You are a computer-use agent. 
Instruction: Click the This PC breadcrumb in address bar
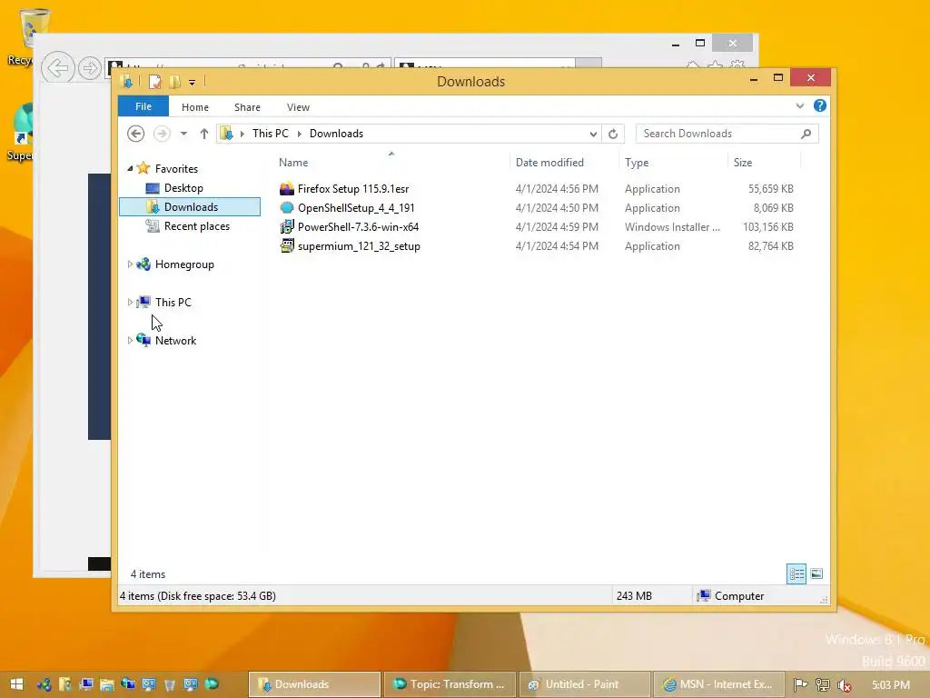(x=271, y=134)
